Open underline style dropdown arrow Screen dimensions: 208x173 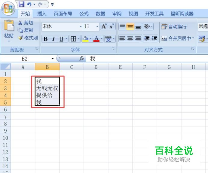(66, 38)
